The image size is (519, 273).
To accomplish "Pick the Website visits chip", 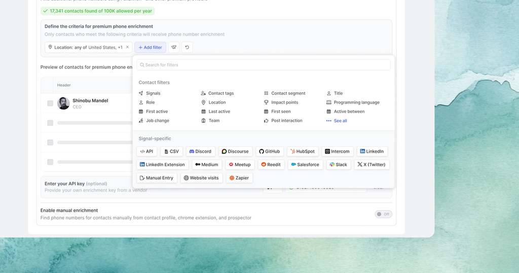I will 202,178.
